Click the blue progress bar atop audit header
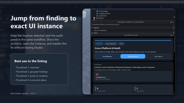Image resolution: width=184 pixels, height=103 pixels. tap(133, 40)
